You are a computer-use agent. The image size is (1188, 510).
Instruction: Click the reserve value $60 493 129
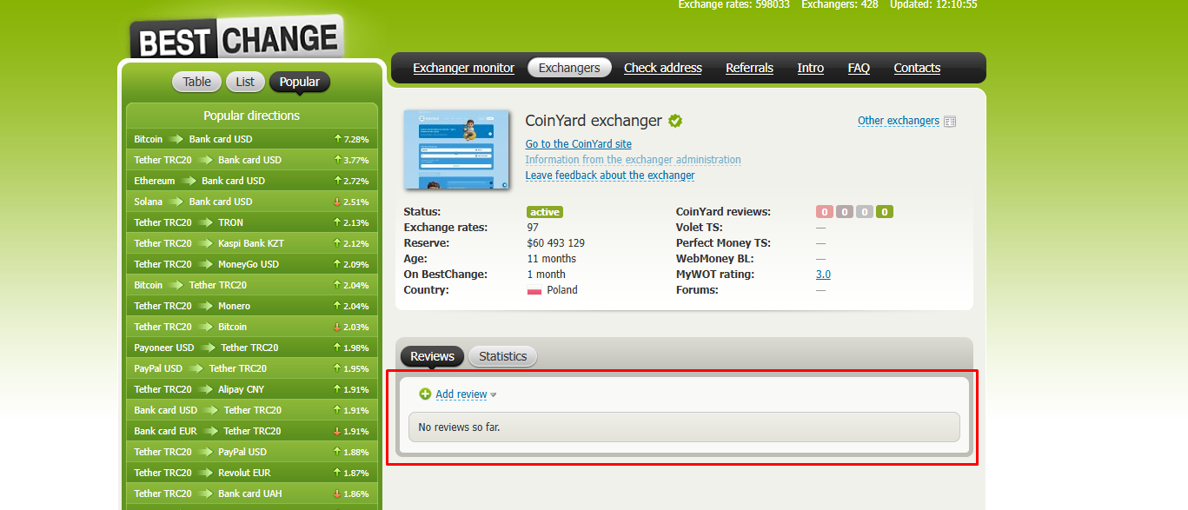click(x=555, y=243)
